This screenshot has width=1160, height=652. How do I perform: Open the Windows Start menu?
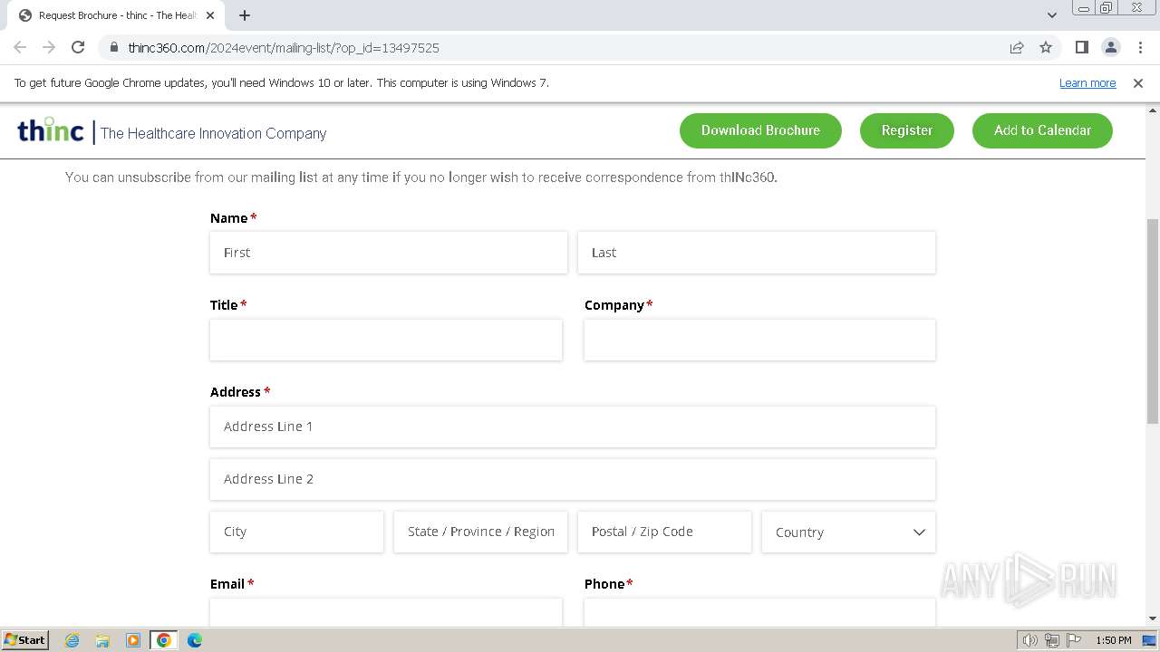[x=25, y=640]
